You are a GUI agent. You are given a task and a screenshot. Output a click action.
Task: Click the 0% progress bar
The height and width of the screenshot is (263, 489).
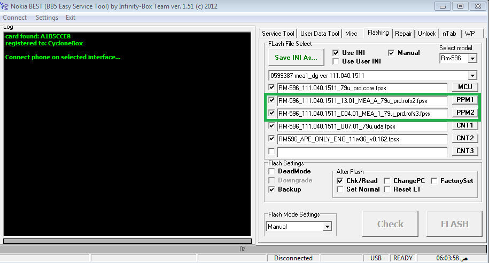[x=243, y=249]
